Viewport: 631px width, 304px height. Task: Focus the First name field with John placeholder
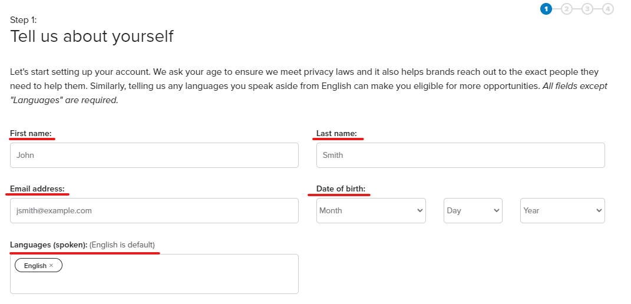tap(154, 155)
